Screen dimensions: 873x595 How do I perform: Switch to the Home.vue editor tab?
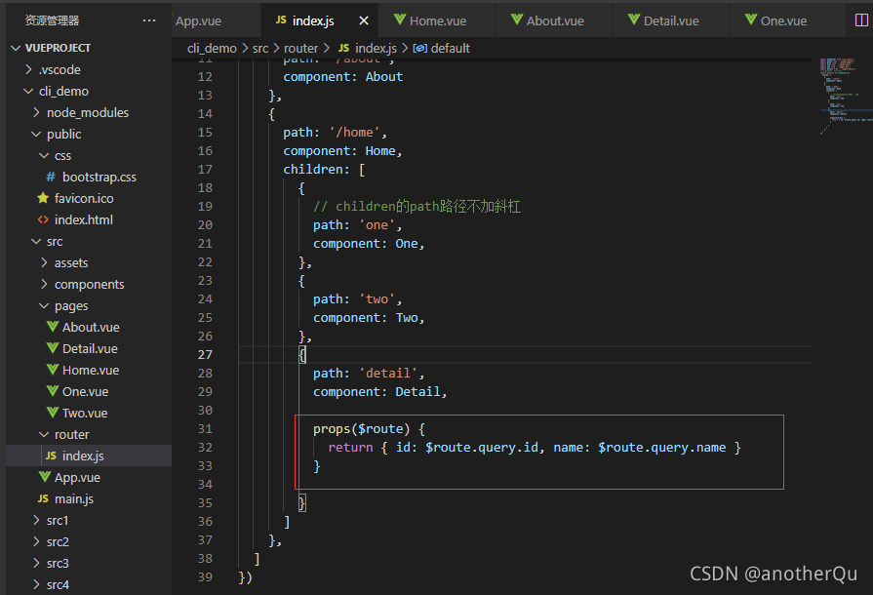pos(437,20)
